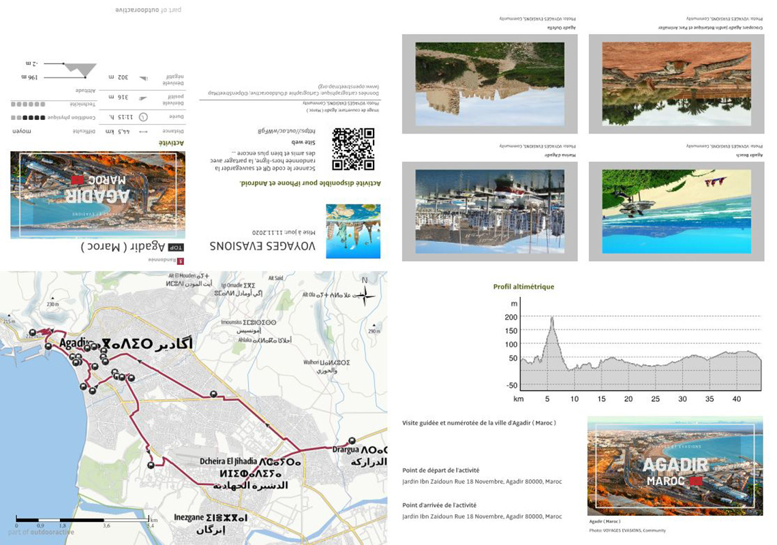The width and height of the screenshot is (777, 545).
Task: Click the waypoint marker next to Drargua
Action: point(352,441)
